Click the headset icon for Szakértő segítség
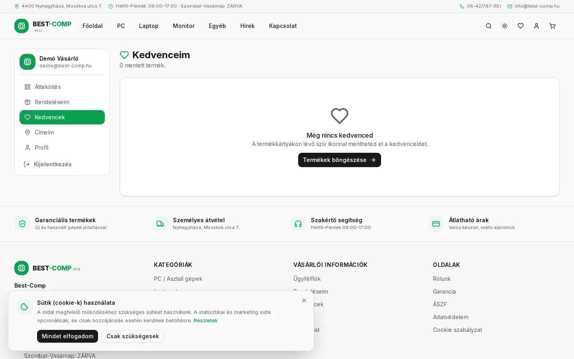 pos(298,224)
